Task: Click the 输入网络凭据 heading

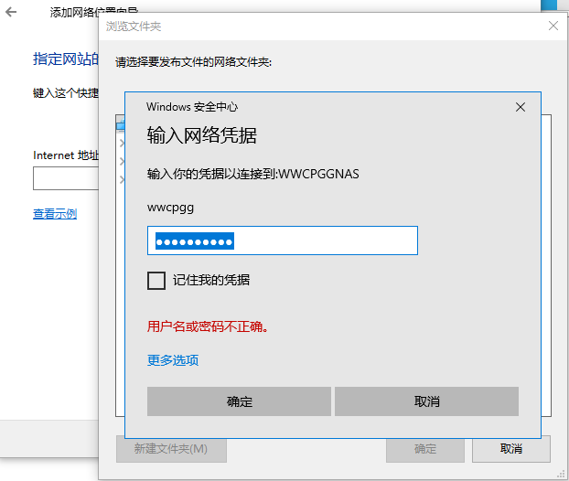Action: pyautogui.click(x=202, y=135)
